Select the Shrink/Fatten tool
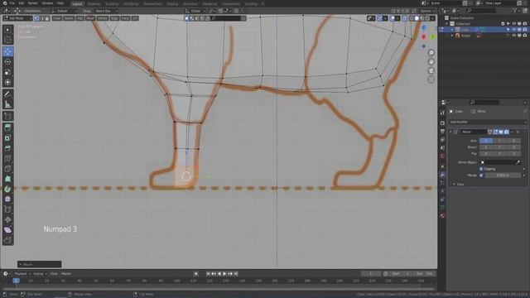The width and height of the screenshot is (530, 298). coord(7,219)
